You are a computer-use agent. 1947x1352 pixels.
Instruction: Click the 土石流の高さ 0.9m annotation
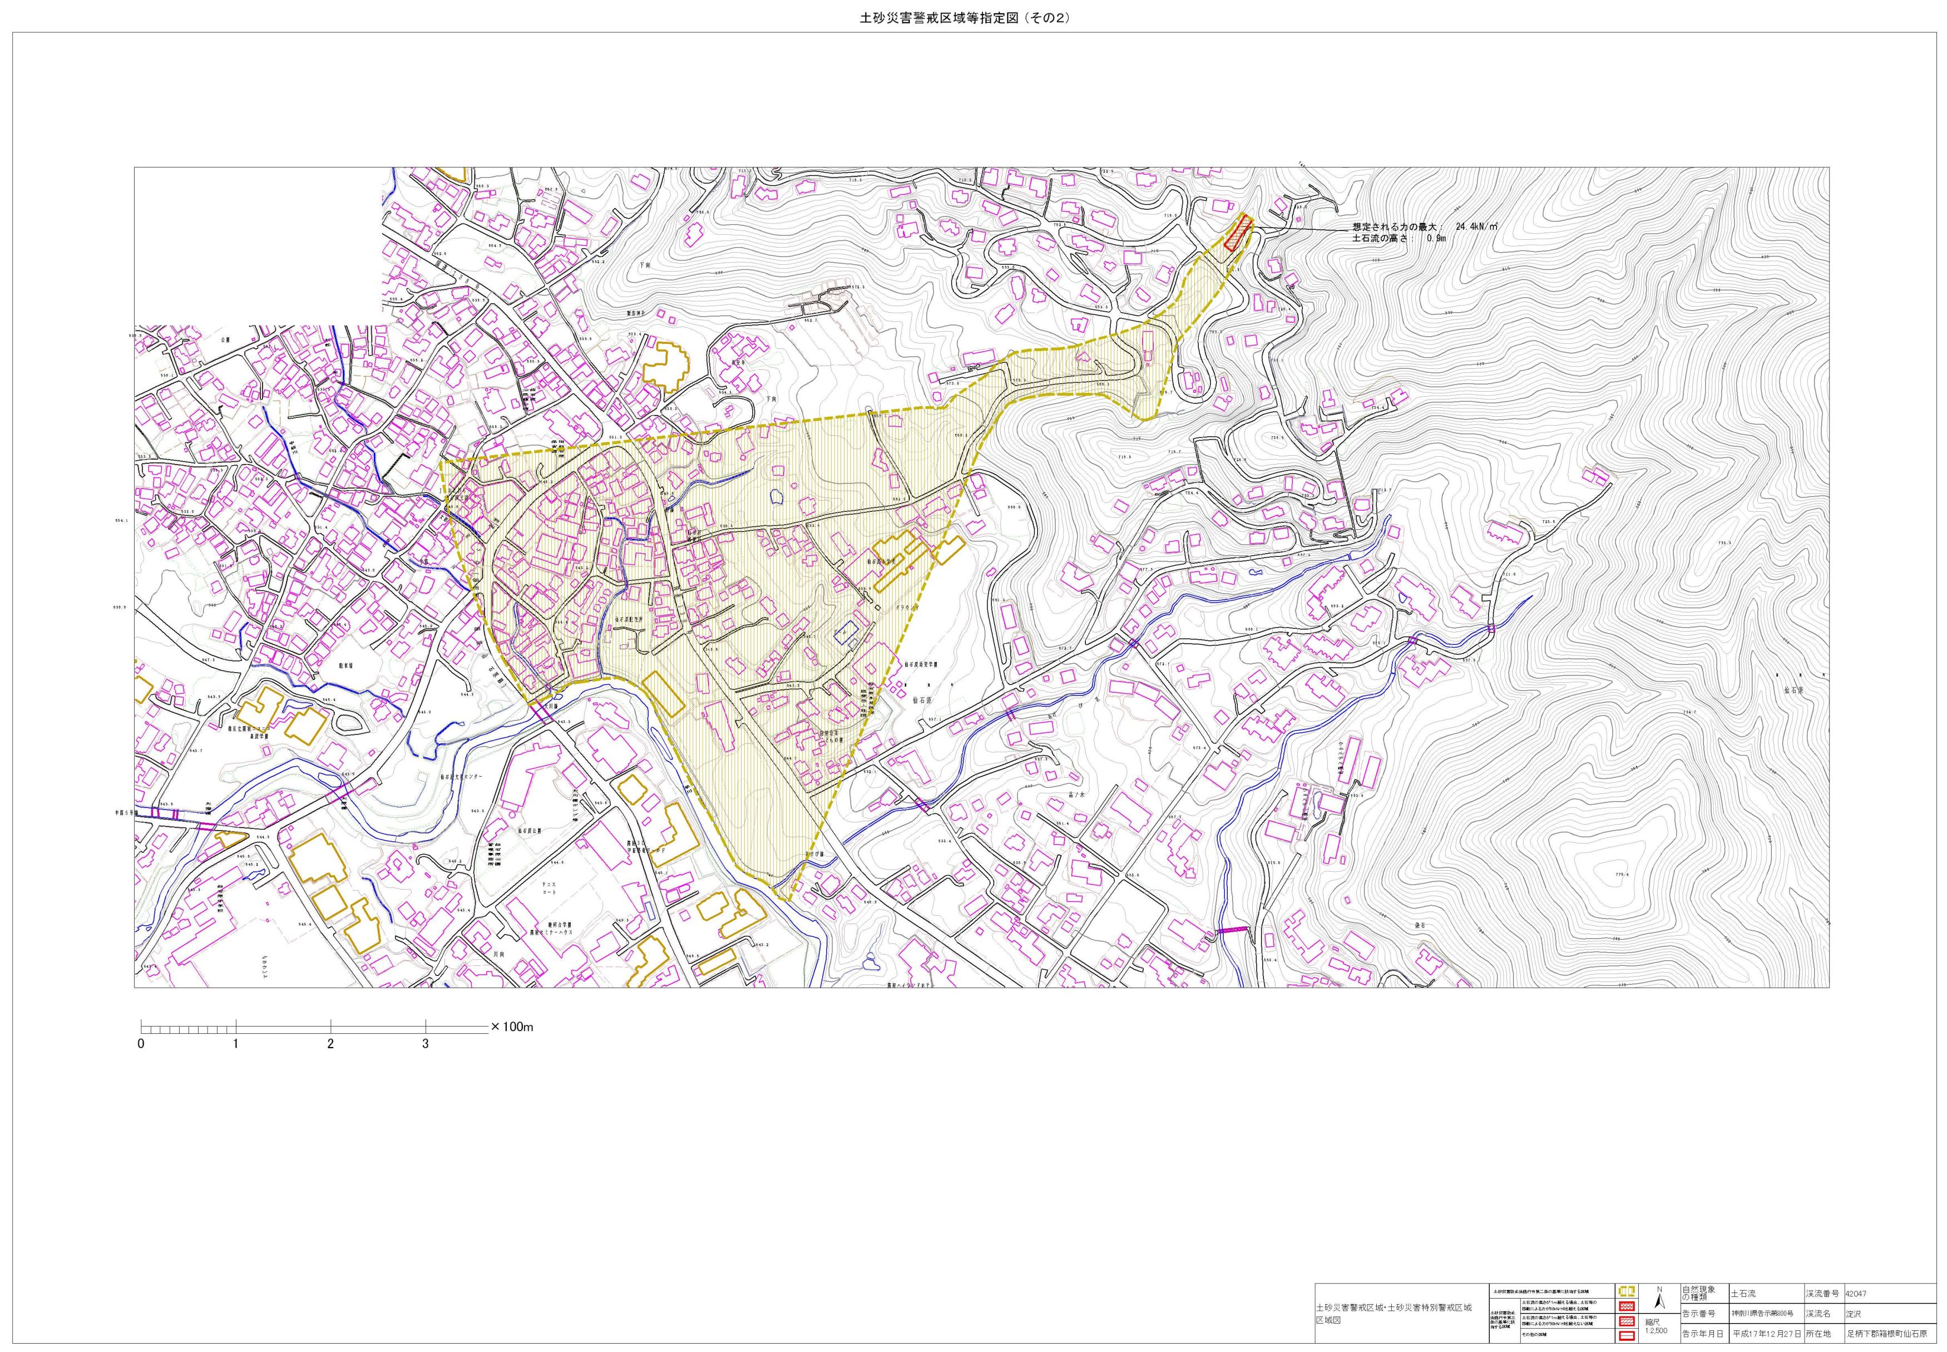pos(1399,239)
